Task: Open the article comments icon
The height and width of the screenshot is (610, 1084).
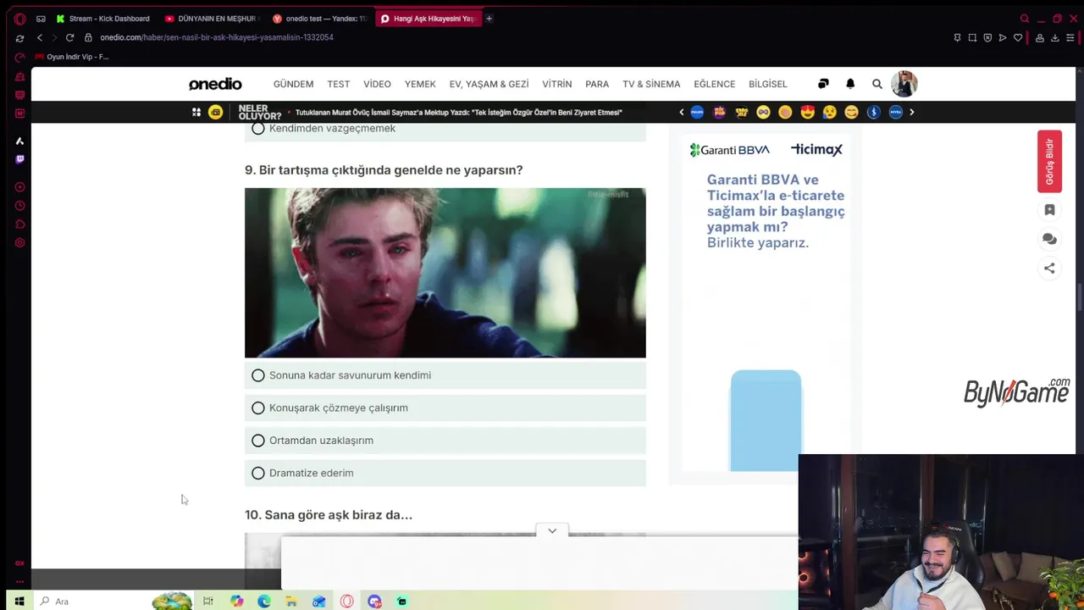Action: tap(1049, 239)
